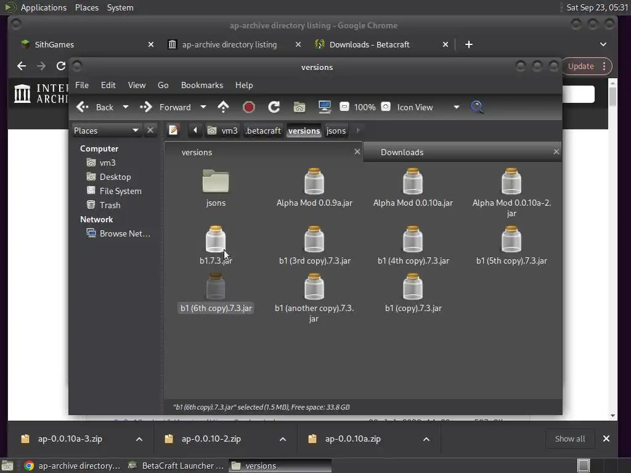
Task: Select the versions path bar button
Action: click(304, 131)
